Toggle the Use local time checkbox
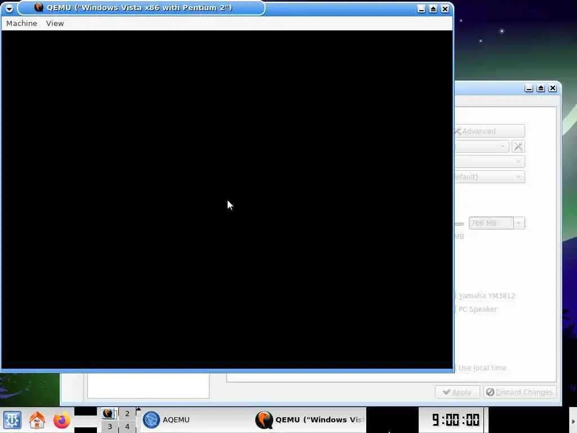 pyautogui.click(x=481, y=368)
